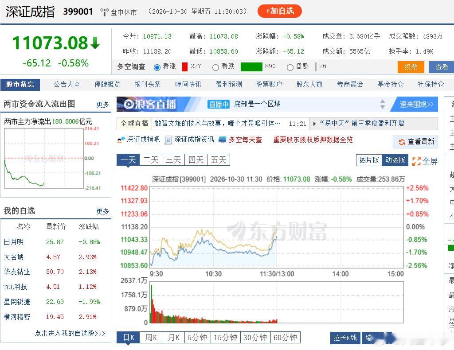Open the 股市备忘 tab

click(x=20, y=85)
